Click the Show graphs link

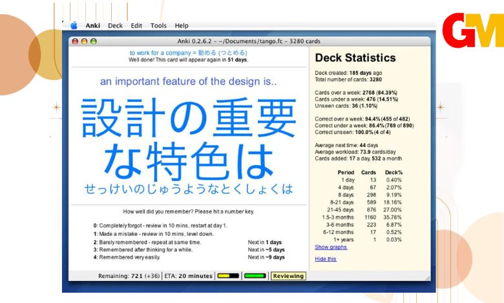[331, 247]
